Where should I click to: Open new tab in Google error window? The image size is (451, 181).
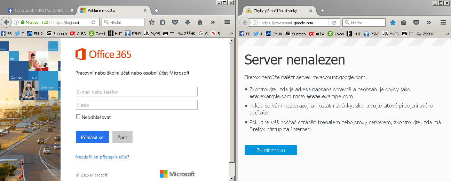tap(322, 10)
